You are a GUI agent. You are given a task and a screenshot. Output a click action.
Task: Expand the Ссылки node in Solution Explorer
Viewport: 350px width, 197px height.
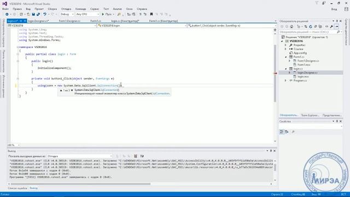(285, 49)
